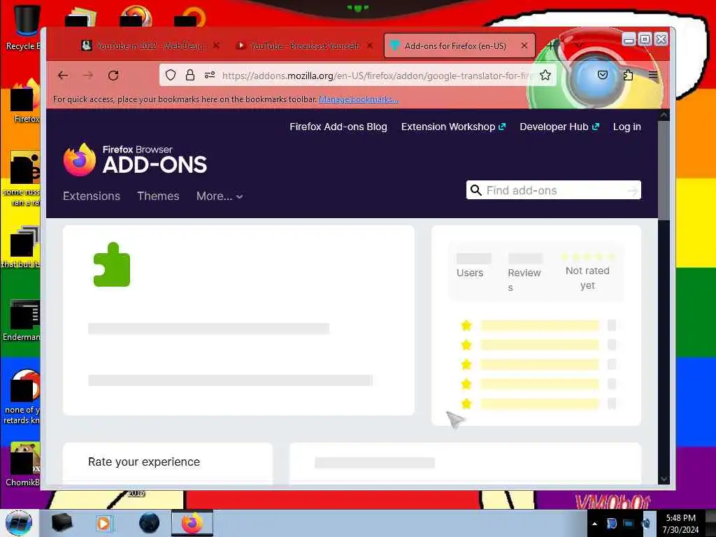This screenshot has width=716, height=537.
Task: Click the Not rated yet text
Action: [x=587, y=278]
